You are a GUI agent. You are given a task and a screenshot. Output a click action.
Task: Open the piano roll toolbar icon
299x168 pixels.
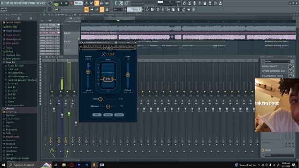pos(153,9)
